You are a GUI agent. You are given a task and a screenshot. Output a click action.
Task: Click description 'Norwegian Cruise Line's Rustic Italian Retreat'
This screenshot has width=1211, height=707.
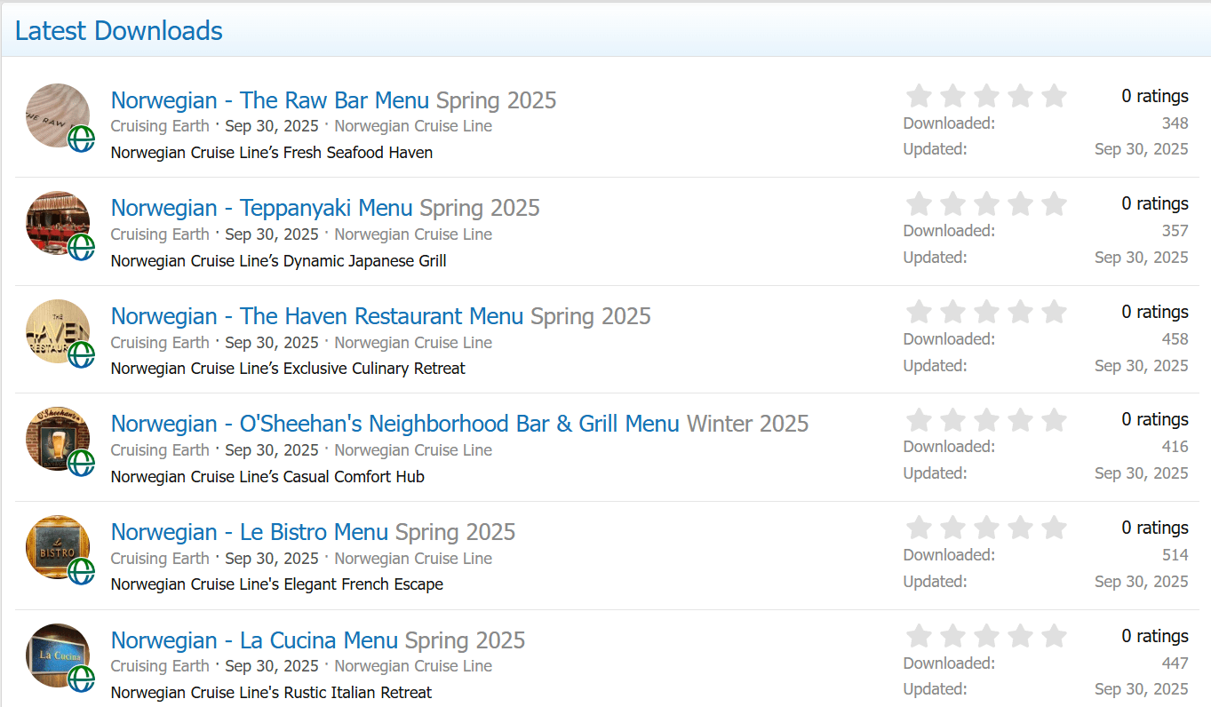point(272,693)
